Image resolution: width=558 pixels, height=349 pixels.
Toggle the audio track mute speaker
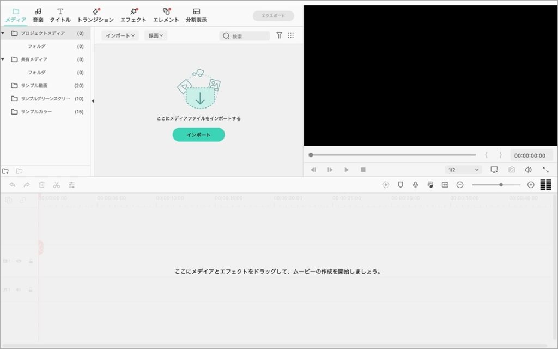pos(18,290)
